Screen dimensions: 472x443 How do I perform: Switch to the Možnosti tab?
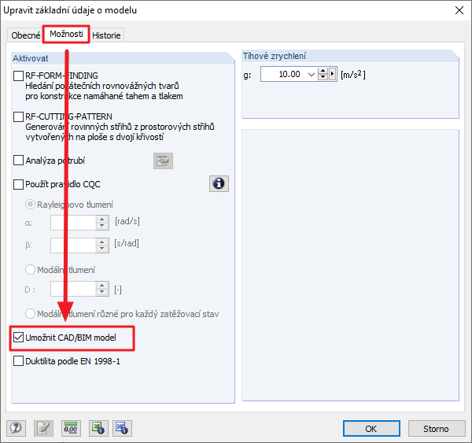coord(66,34)
